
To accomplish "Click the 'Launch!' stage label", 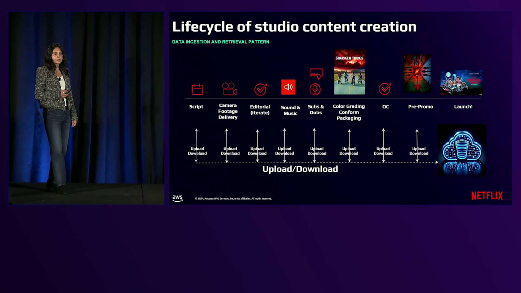I will [x=463, y=107].
